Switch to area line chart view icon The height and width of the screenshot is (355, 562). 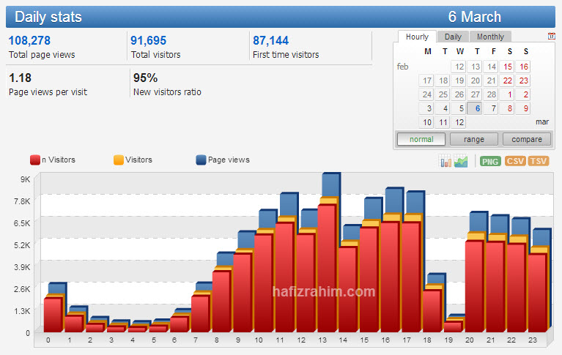pyautogui.click(x=461, y=161)
